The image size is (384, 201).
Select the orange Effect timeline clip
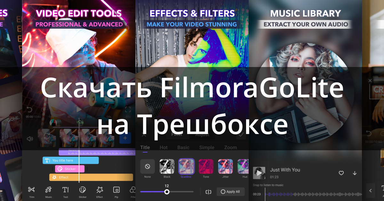(x=91, y=177)
